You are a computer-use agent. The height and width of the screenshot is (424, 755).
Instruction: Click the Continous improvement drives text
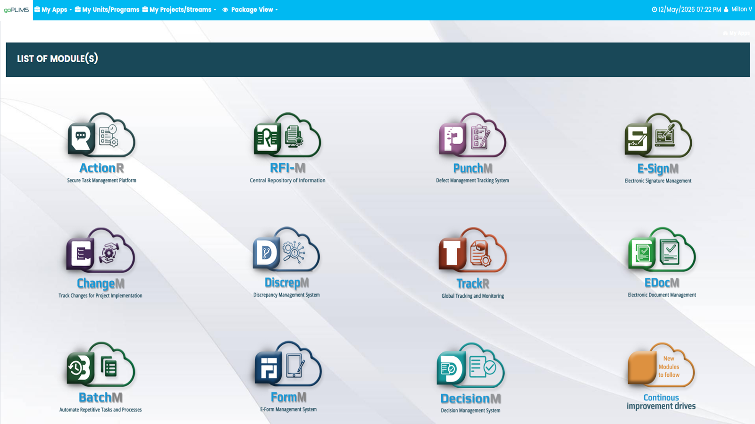click(661, 402)
